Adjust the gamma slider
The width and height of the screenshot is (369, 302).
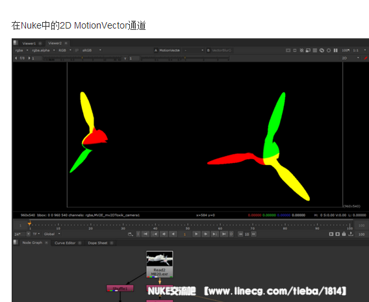[185, 58]
